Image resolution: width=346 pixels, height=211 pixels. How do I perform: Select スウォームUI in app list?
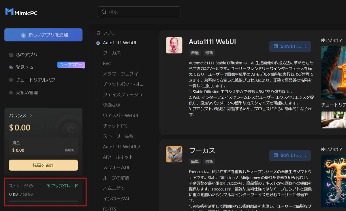[x=116, y=167]
